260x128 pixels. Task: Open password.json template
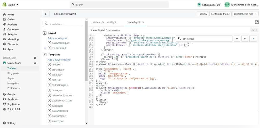pos(60,111)
